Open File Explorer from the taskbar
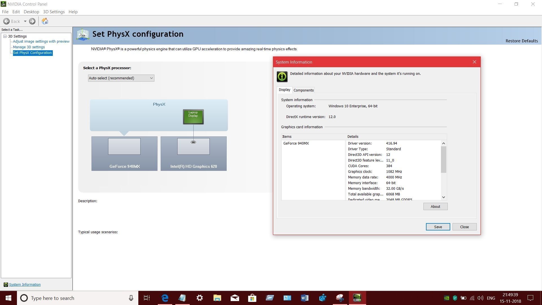The image size is (542, 305). point(217,298)
